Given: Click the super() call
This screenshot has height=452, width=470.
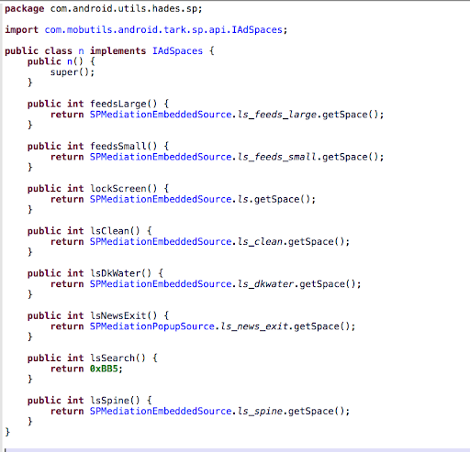Looking at the screenshot, I should [x=73, y=72].
